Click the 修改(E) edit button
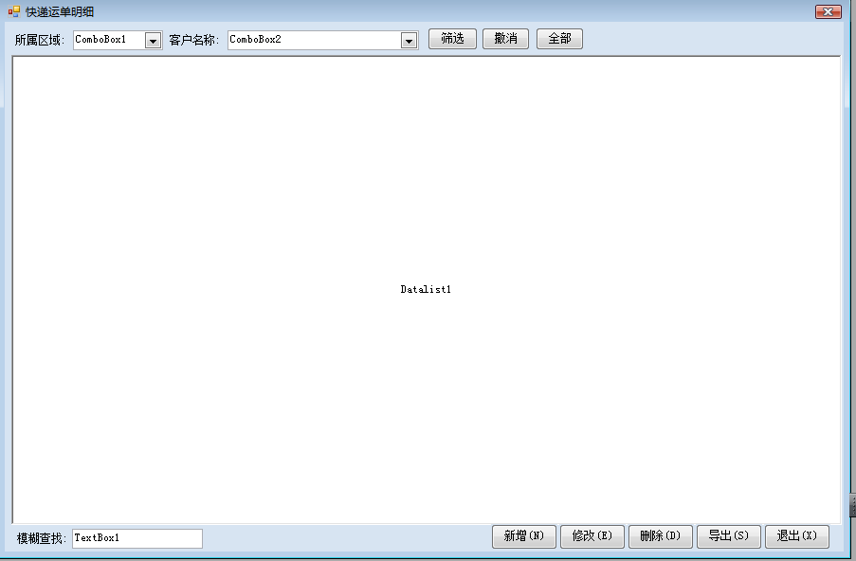Screen dimensions: 856x561 (x=592, y=536)
